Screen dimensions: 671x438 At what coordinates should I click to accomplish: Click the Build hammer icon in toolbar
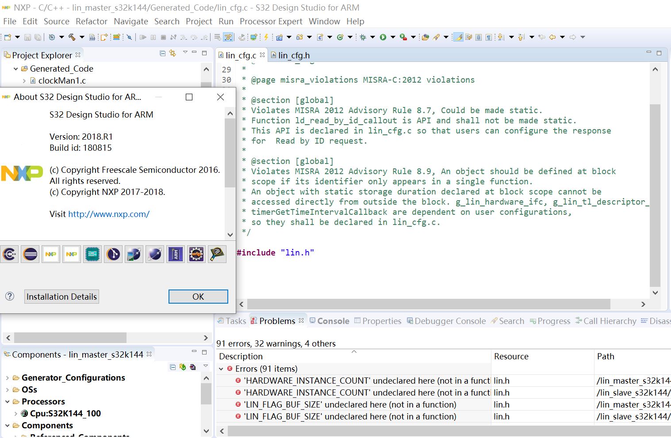tap(72, 37)
